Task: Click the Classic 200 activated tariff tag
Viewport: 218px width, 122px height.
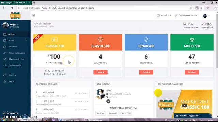Action: coord(125,113)
